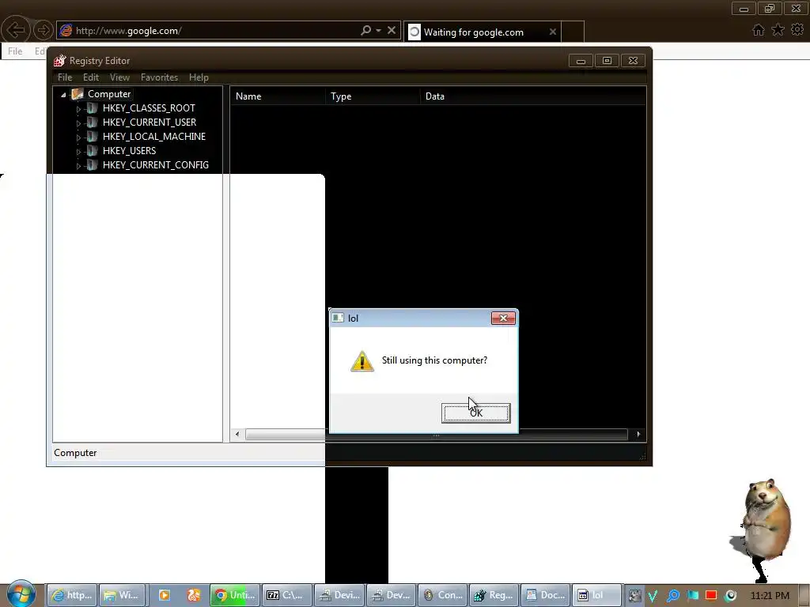
Task: Click the Internet Explorer Forward arrow
Action: (44, 31)
